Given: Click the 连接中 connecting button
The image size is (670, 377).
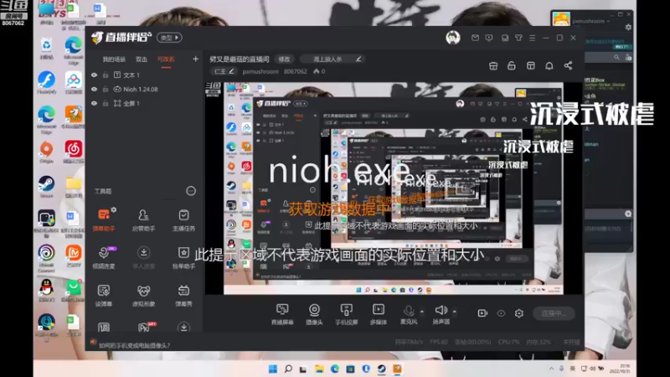Looking at the screenshot, I should pyautogui.click(x=554, y=313).
